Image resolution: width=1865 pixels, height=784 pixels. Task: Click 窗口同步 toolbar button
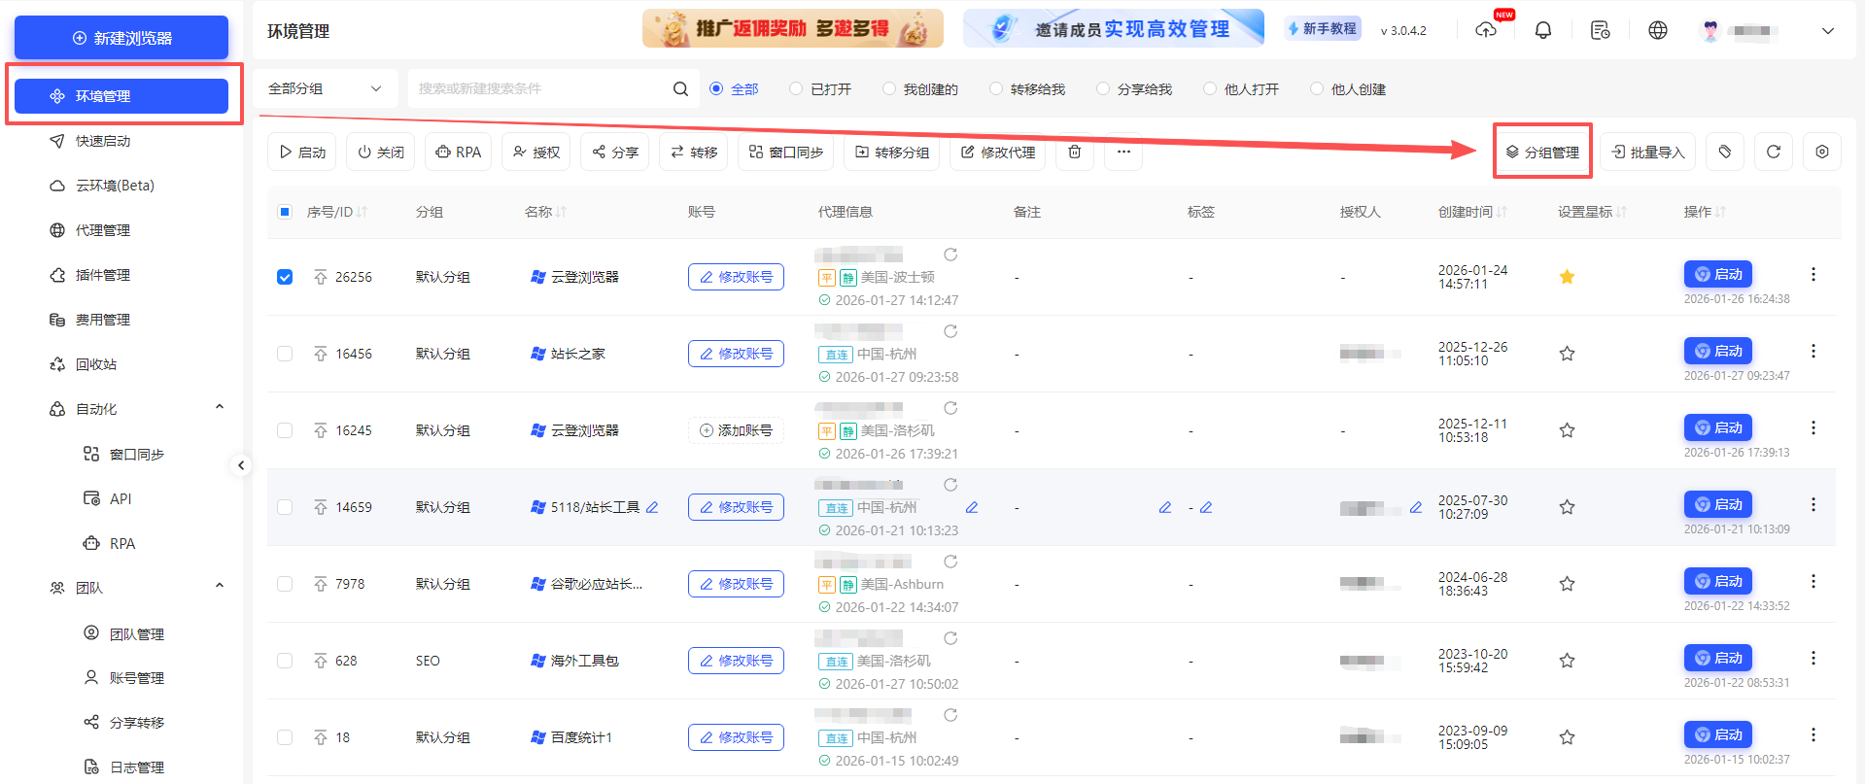coord(786,152)
